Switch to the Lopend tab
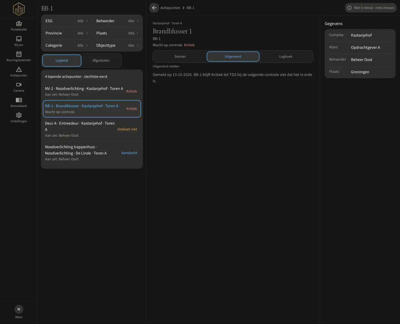400x324 pixels. tap(62, 61)
